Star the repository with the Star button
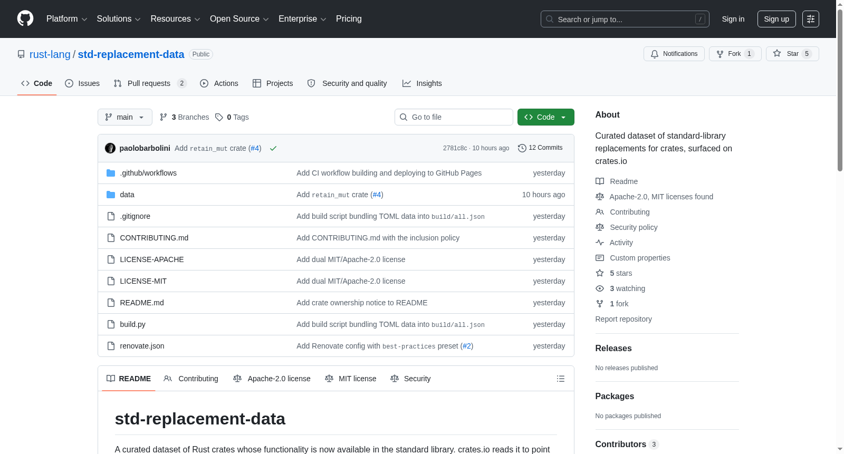This screenshot has height=454, width=844. (792, 54)
